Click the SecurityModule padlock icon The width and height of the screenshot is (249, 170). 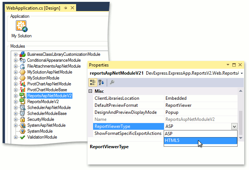point(23,119)
